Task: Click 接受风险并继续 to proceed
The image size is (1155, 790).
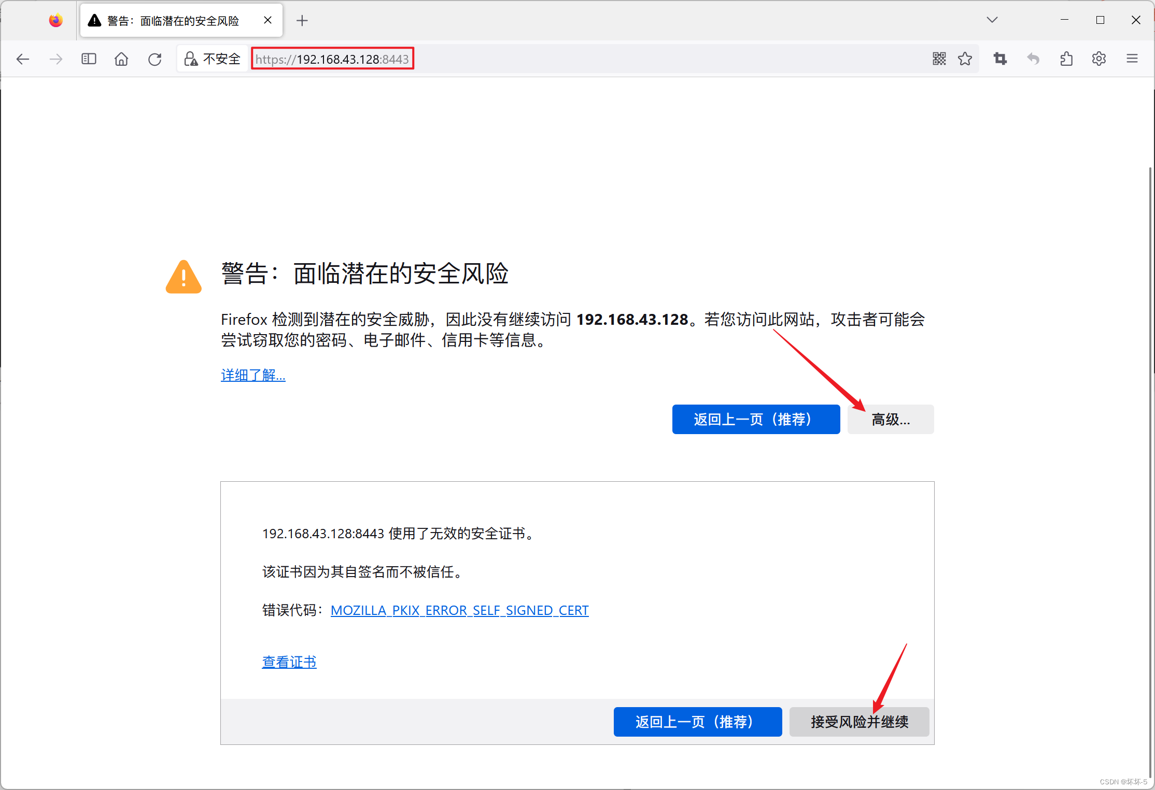Action: coord(859,722)
